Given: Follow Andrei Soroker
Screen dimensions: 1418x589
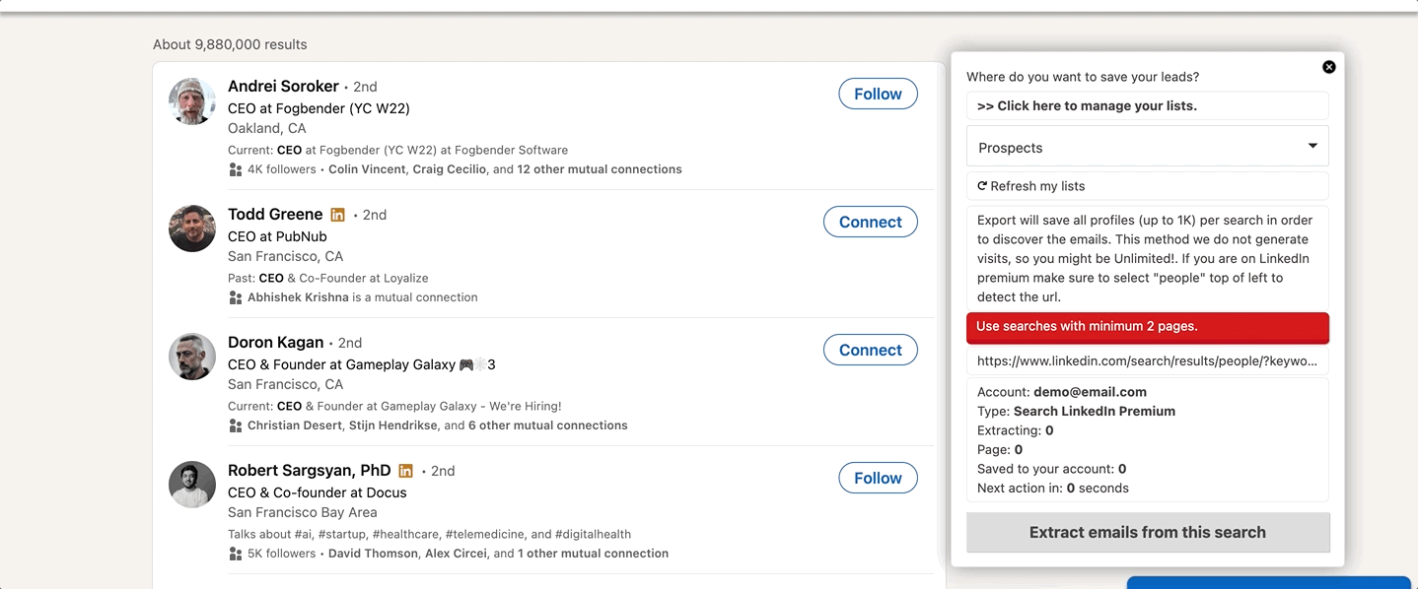Looking at the screenshot, I should [877, 94].
